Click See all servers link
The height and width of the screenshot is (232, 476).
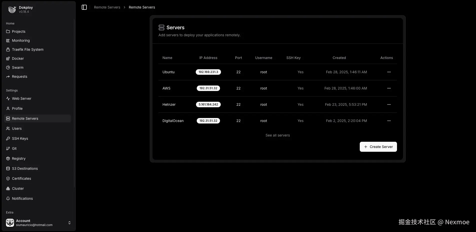pyautogui.click(x=278, y=135)
